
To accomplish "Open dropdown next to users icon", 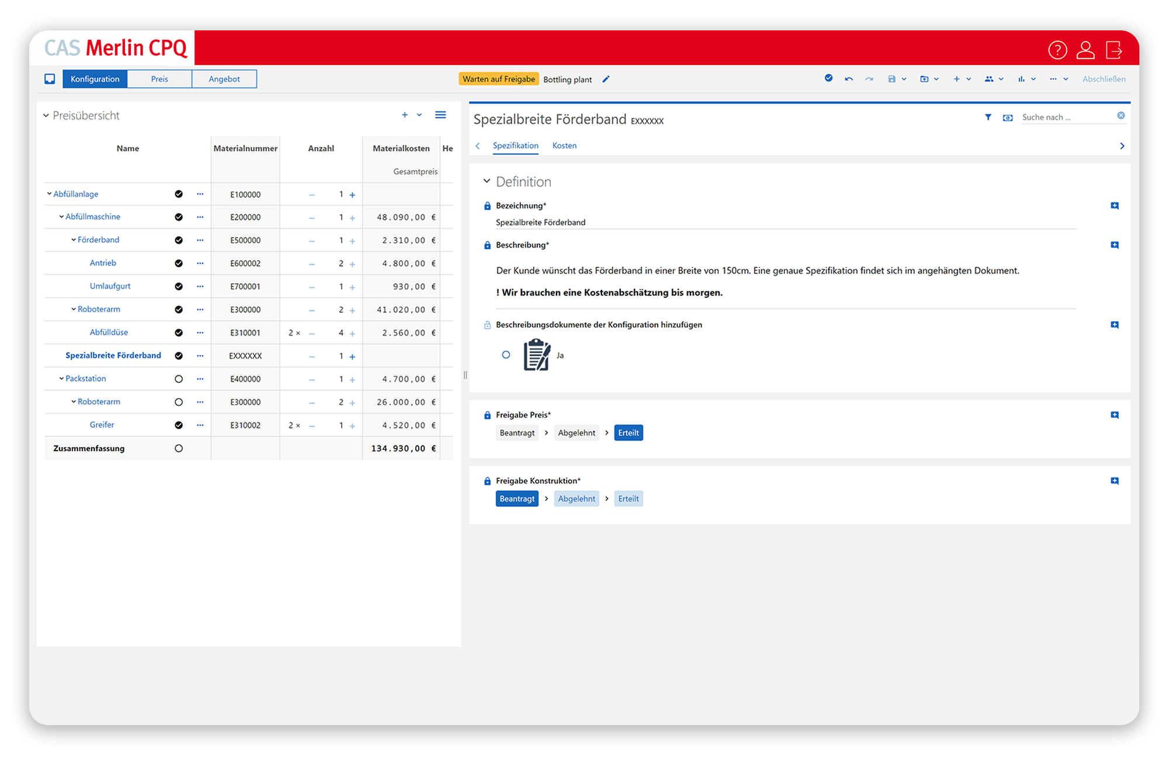I will [x=1001, y=79].
